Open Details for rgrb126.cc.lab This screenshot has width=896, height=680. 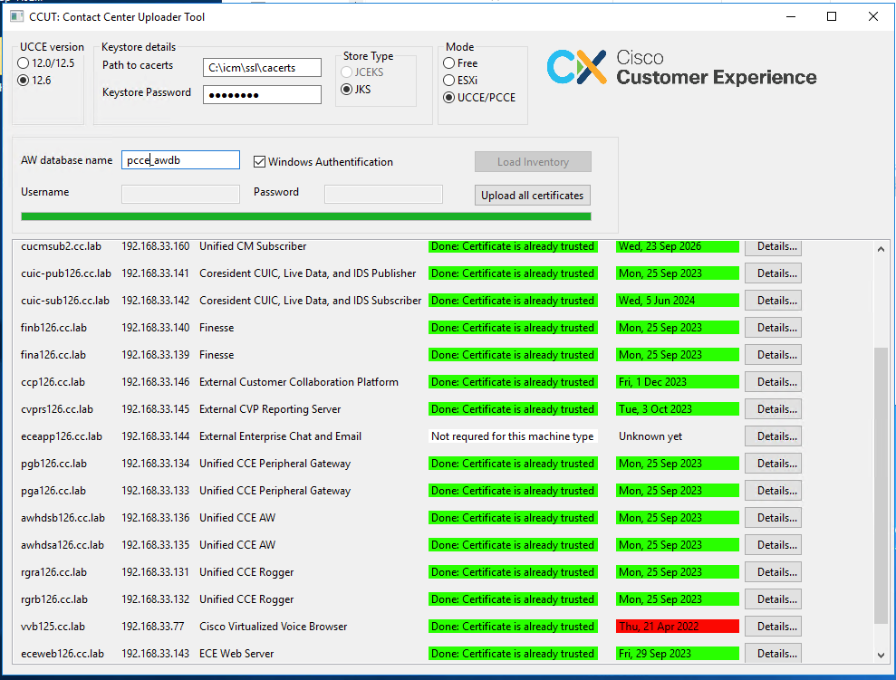[x=773, y=599]
